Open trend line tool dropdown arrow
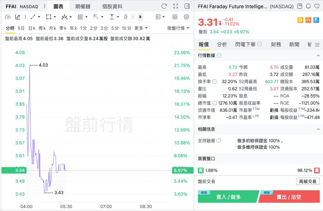Screen dimensions: 323x211 point(39,17)
